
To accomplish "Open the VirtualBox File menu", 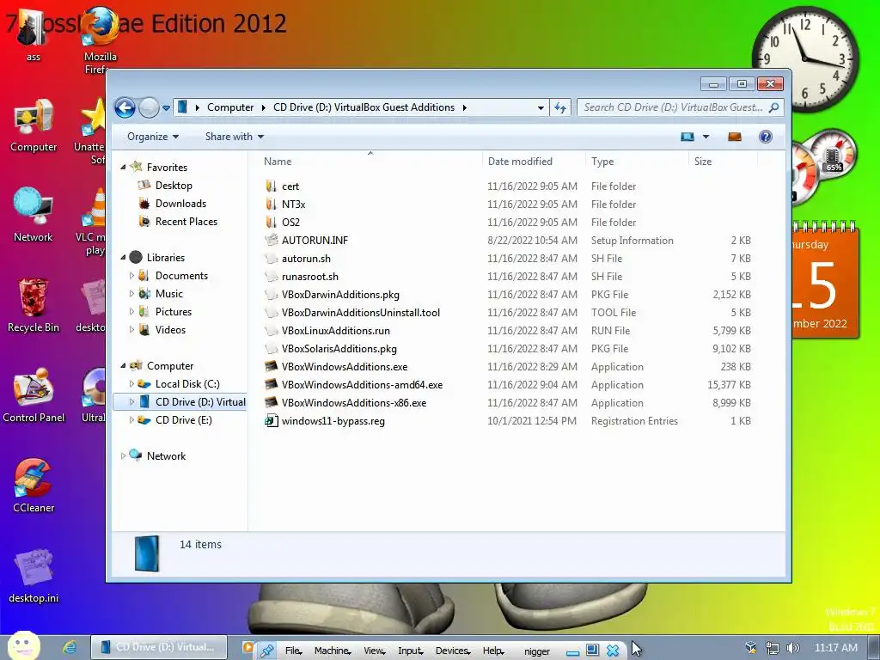I will 294,651.
